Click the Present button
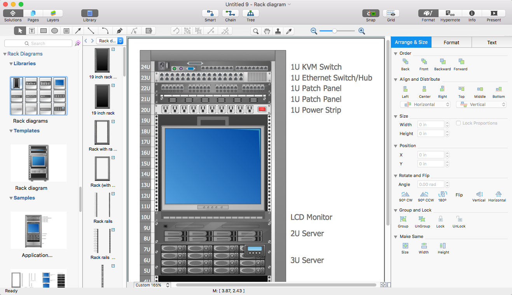512x295 pixels. tap(494, 14)
